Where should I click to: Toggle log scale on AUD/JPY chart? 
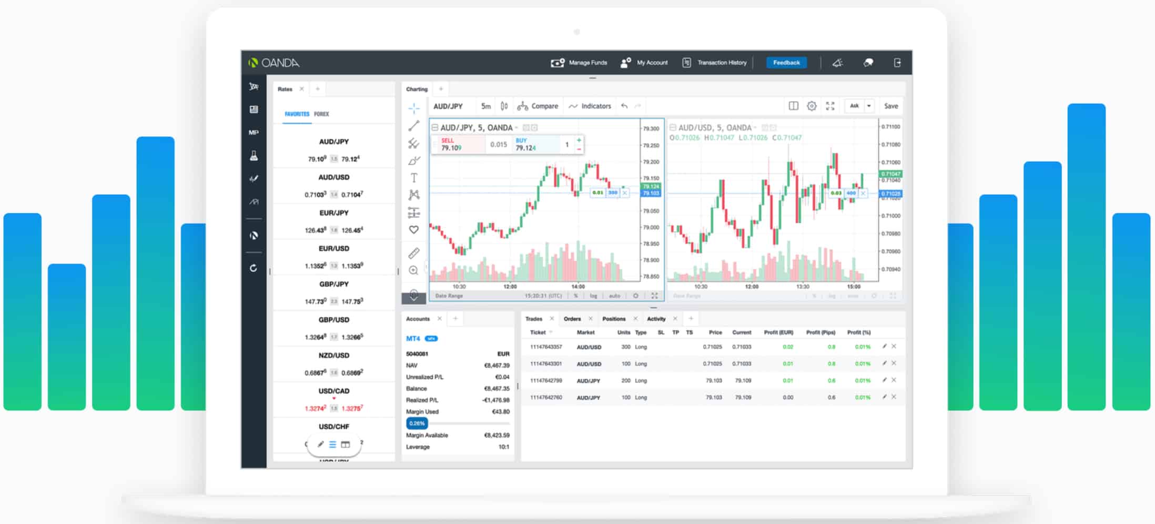pos(593,296)
